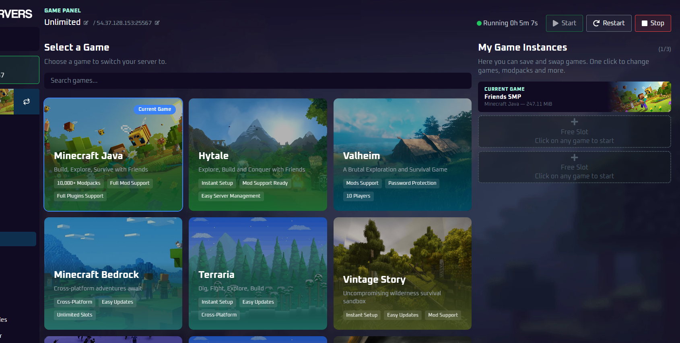The height and width of the screenshot is (343, 680).
Task: Click the plus icon in first Free Slot
Action: tap(574, 122)
